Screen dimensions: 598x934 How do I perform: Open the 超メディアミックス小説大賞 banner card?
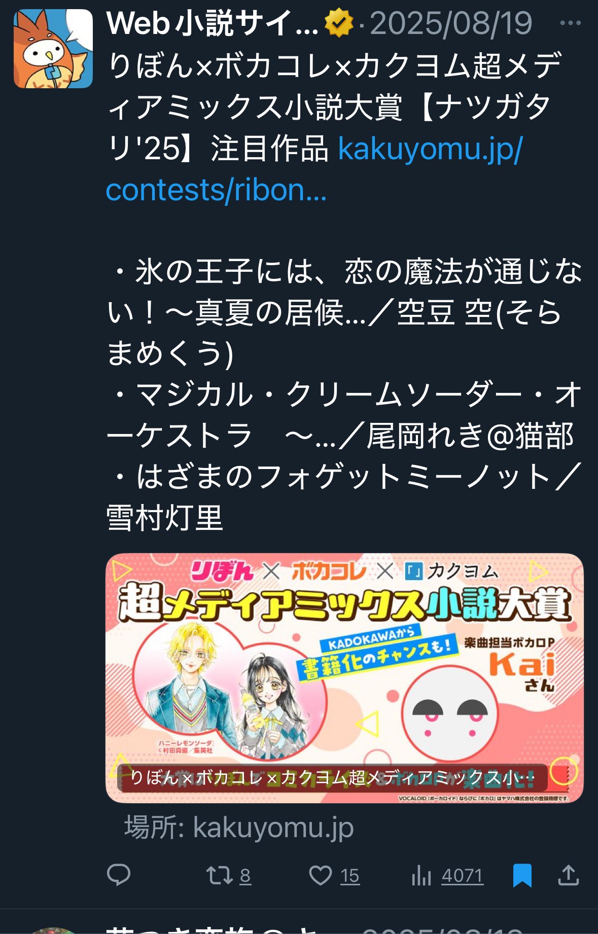point(344,678)
